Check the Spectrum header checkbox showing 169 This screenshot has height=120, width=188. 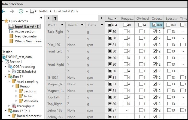(x=169, y=25)
